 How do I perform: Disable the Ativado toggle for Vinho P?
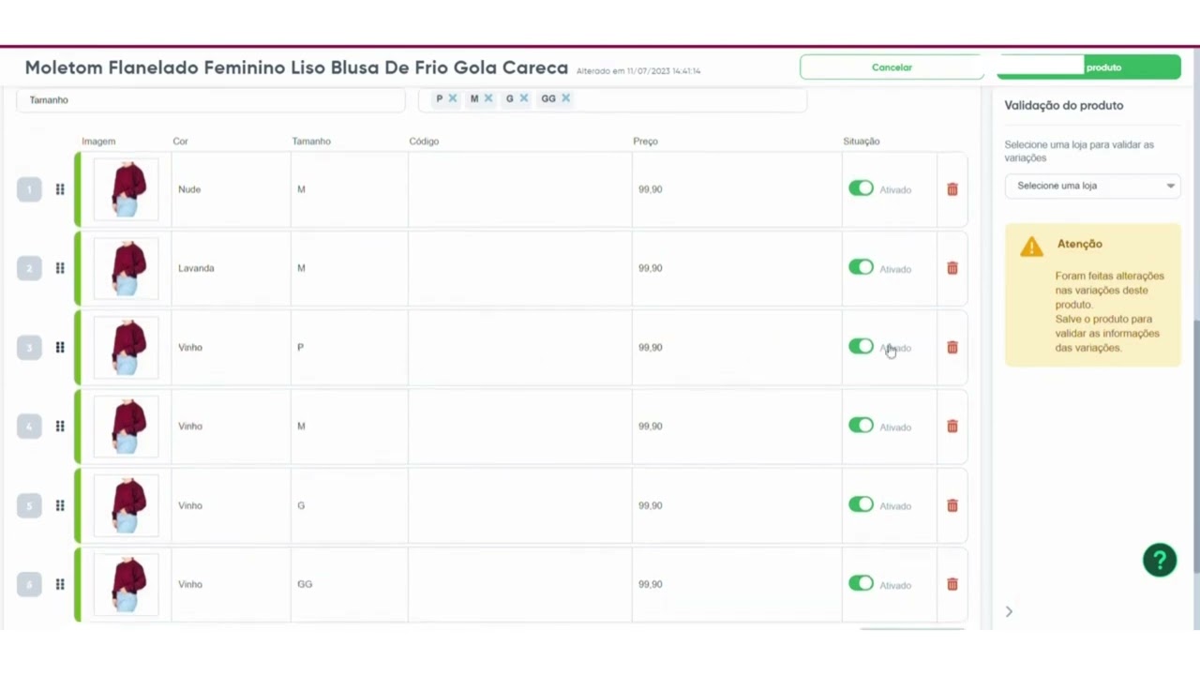861,347
